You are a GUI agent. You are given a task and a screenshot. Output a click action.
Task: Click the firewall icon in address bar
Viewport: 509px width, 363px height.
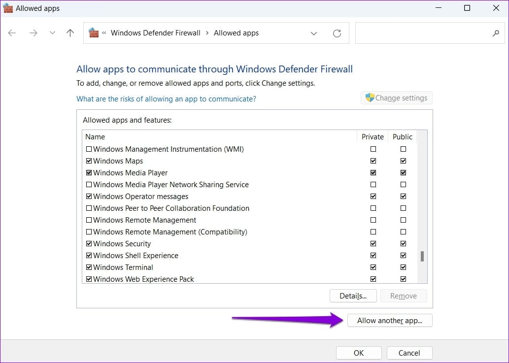point(94,33)
